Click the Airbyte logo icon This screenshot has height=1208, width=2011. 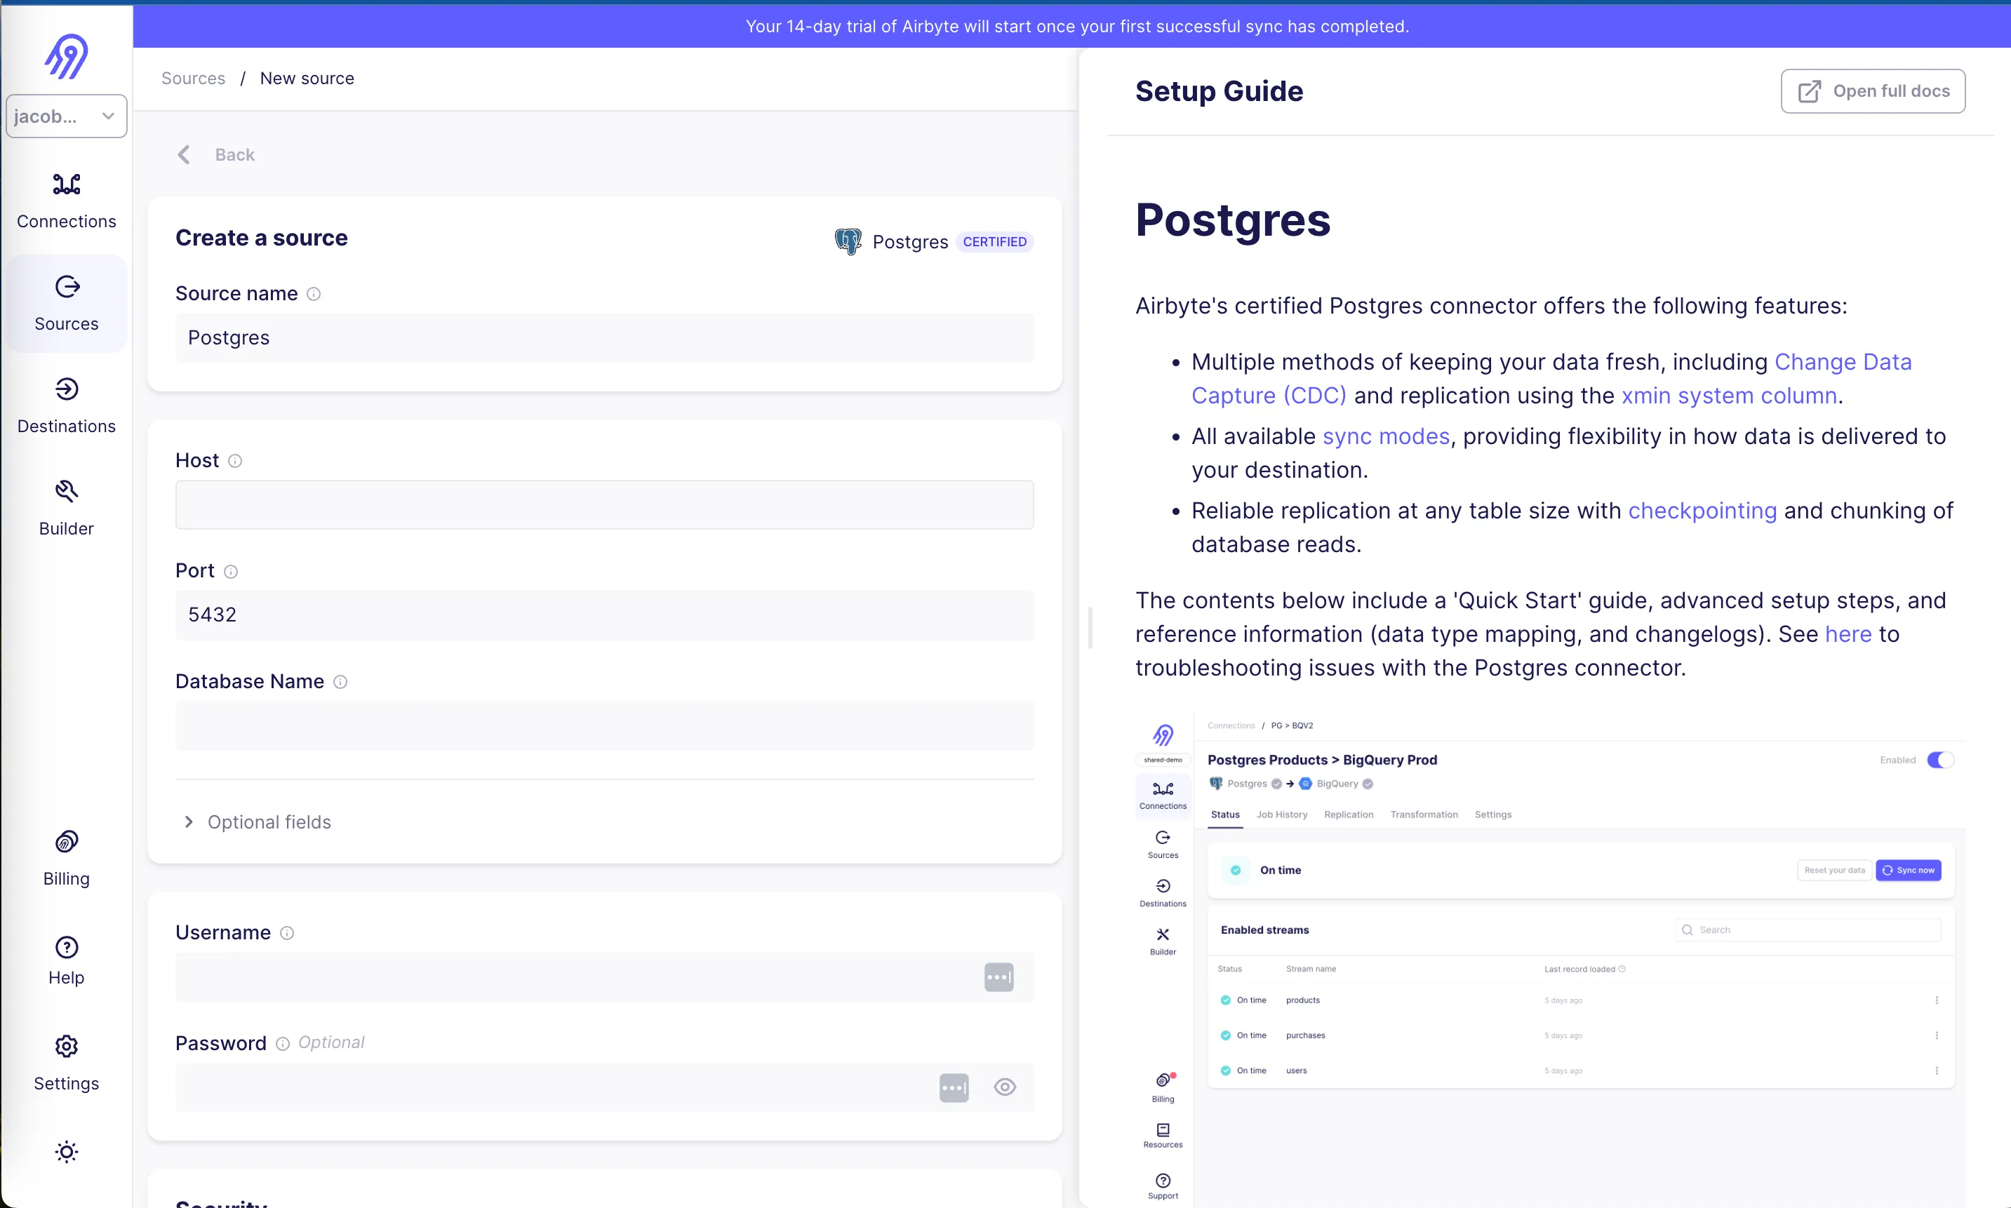66,56
